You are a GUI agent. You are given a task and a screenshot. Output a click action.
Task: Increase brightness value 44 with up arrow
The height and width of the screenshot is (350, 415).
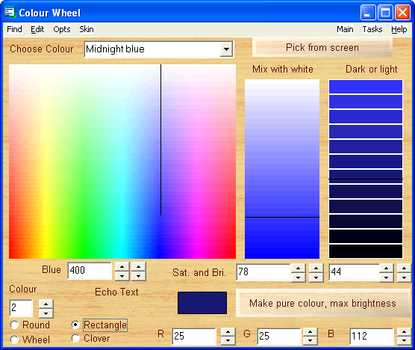click(x=387, y=268)
